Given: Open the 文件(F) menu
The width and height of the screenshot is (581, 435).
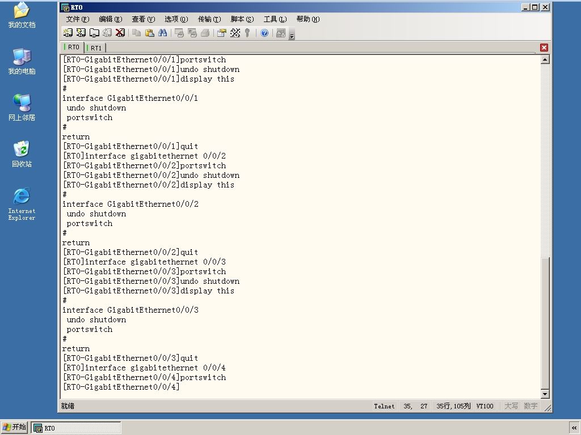Looking at the screenshot, I should click(77, 19).
